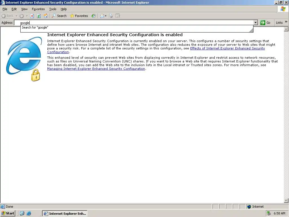289x217 pixels.
Task: Click the first Quick Launch desktop icon
Action: (x=22, y=213)
